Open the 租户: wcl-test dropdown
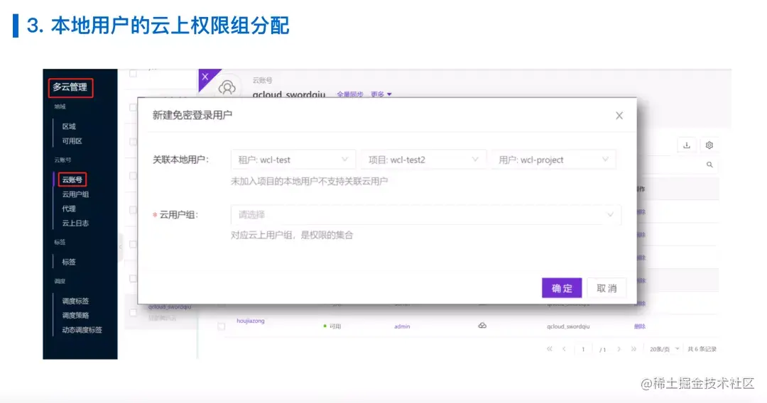This screenshot has height=403, width=767. (x=293, y=160)
